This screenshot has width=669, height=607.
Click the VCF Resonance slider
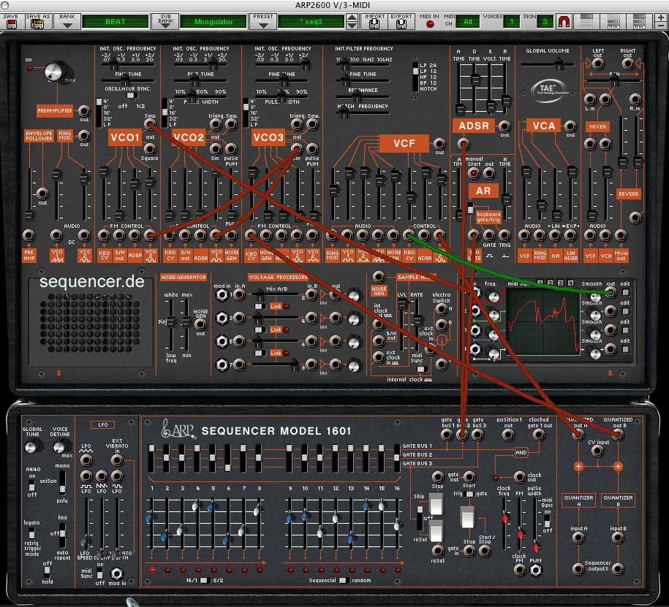coord(363,98)
